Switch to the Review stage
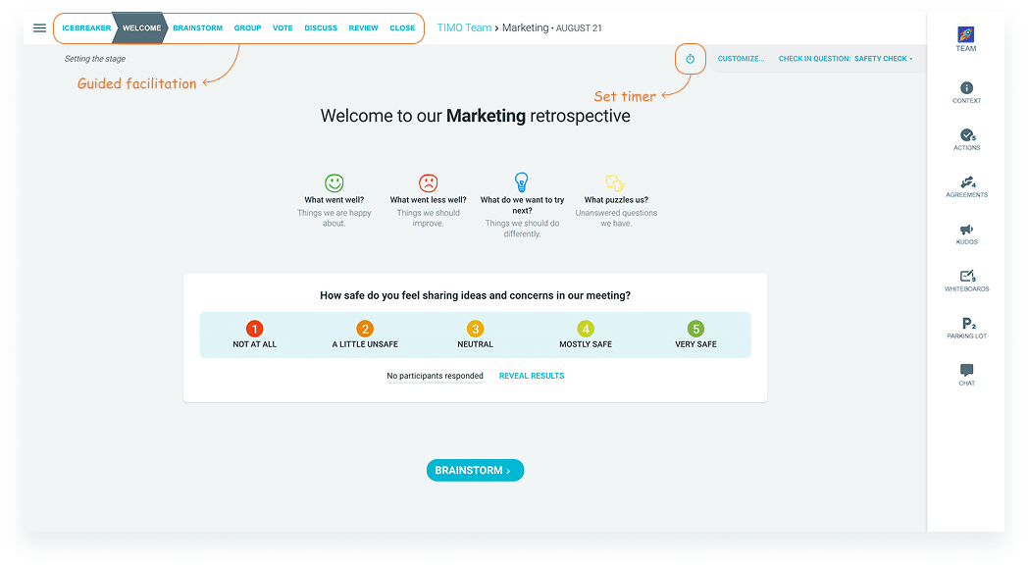 [x=363, y=28]
